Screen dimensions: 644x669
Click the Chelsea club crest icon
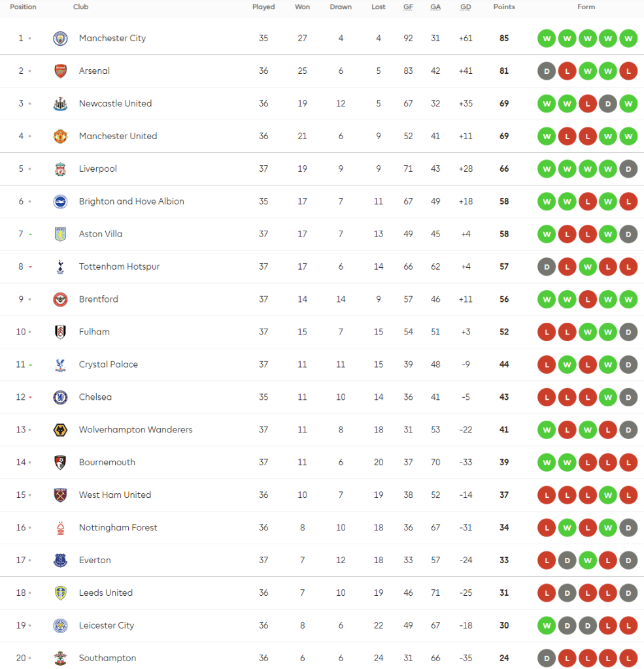pos(60,397)
